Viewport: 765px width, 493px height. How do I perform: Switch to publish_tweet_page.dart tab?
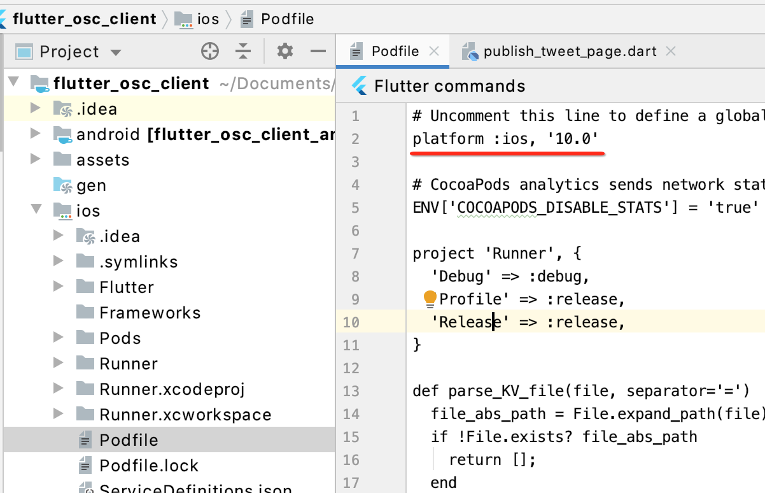click(570, 52)
